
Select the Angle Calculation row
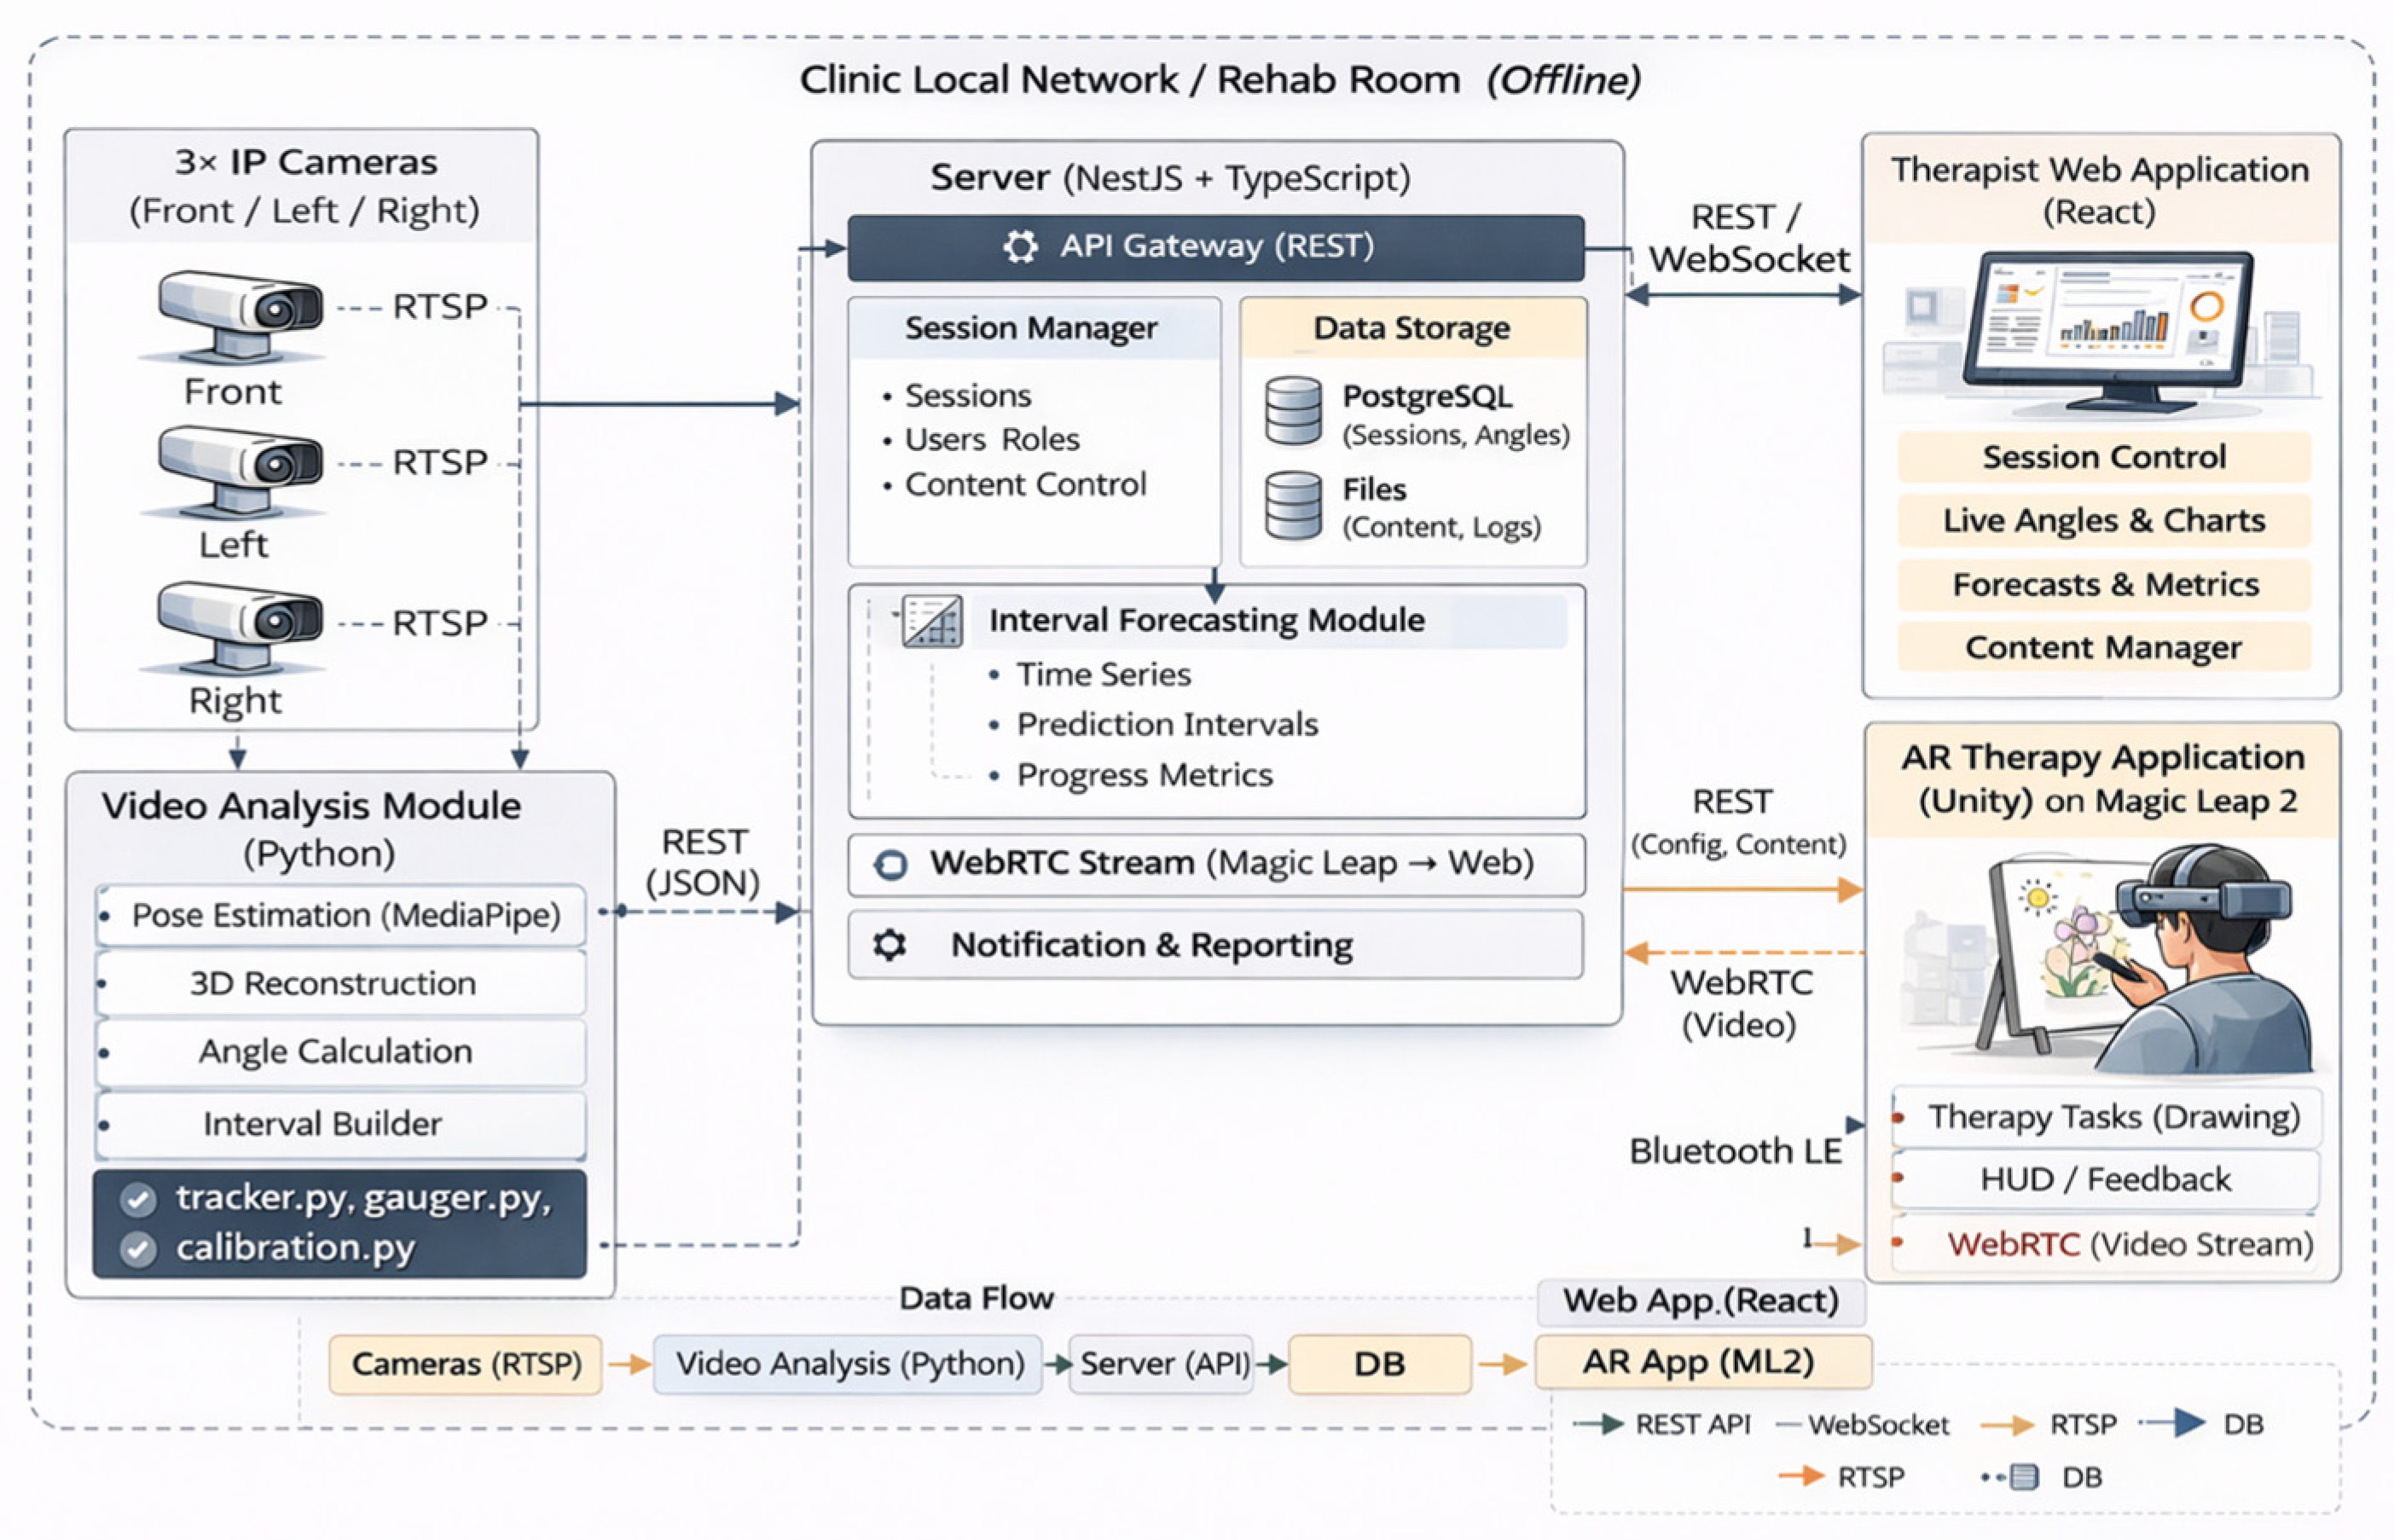[340, 1052]
